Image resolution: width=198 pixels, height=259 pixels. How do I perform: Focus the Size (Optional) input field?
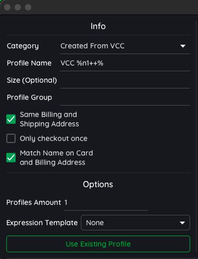coord(125,81)
